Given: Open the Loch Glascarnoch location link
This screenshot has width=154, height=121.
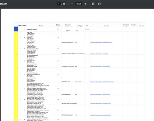Looking at the screenshot, I should 66,94.
